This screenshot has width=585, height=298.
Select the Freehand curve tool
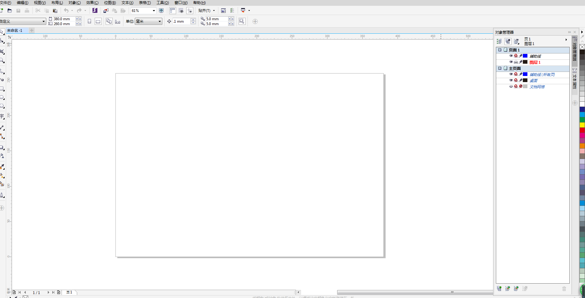[x=2, y=71]
